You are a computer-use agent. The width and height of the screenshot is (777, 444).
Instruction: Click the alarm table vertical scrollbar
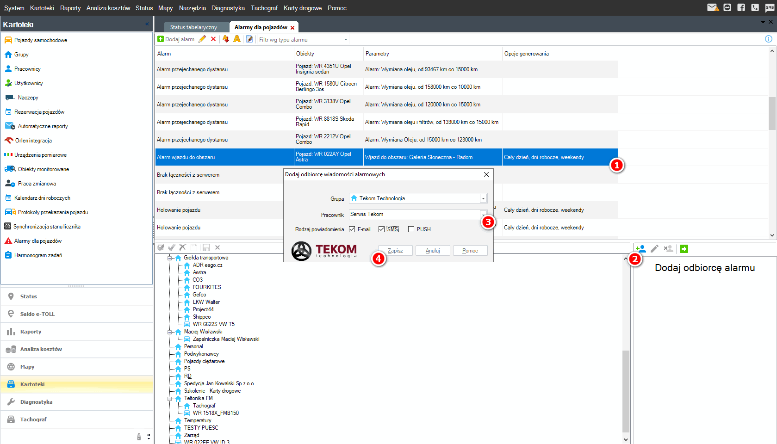772,113
